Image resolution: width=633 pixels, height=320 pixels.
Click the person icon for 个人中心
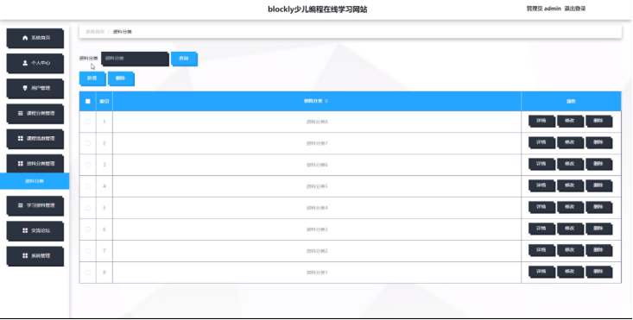(25, 63)
